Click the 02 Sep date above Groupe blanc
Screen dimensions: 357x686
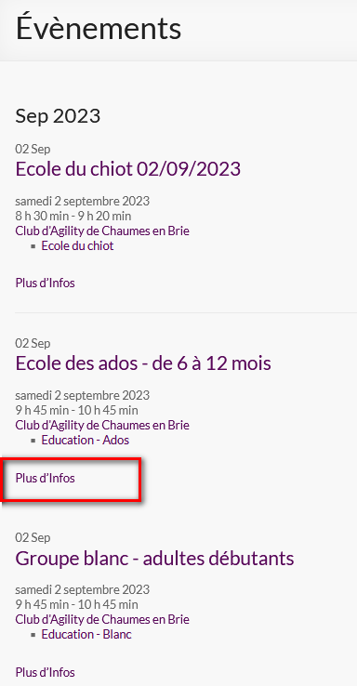coord(33,537)
